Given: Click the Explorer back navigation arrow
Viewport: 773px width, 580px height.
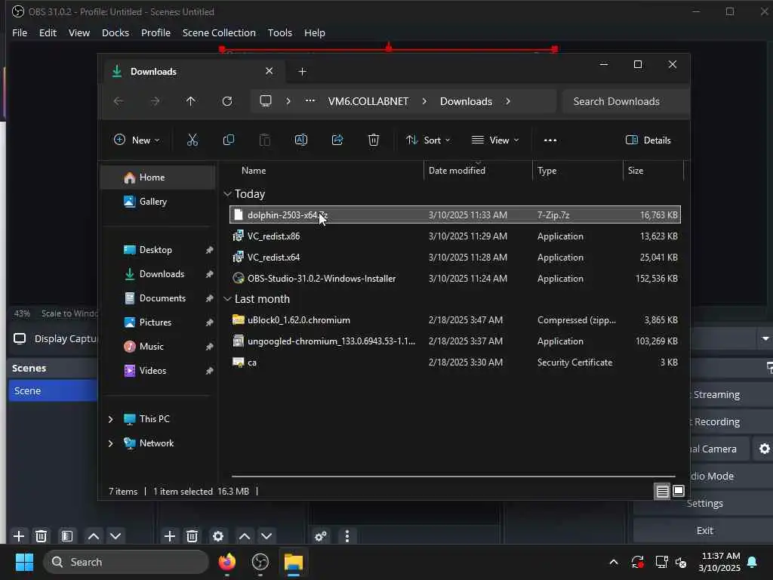Looking at the screenshot, I should tap(119, 101).
